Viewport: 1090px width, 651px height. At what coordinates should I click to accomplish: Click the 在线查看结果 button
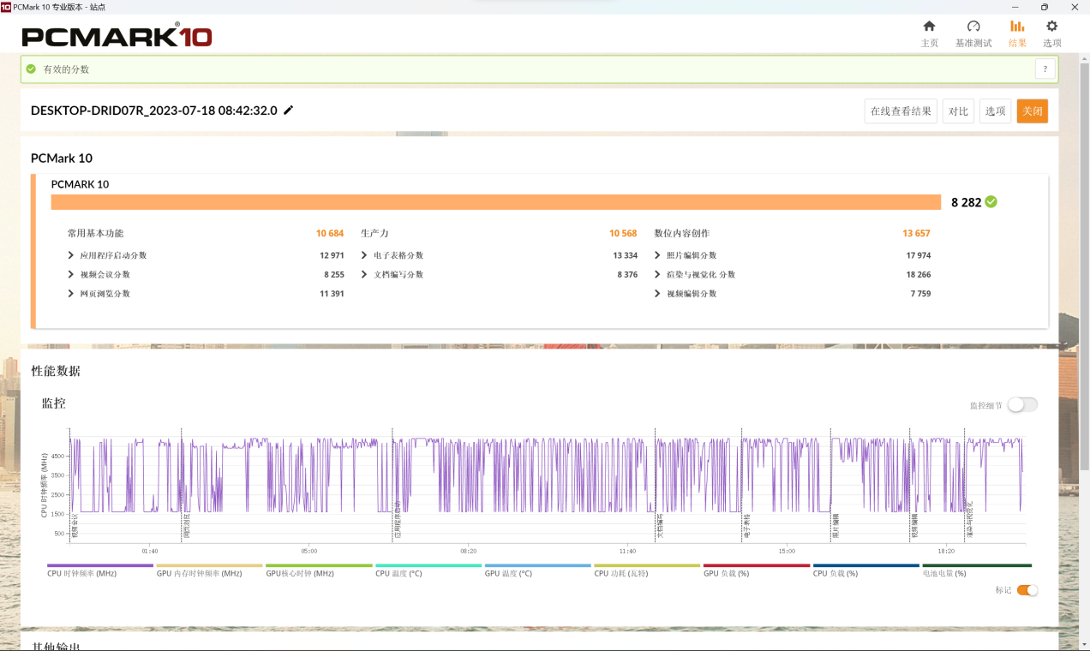point(901,111)
